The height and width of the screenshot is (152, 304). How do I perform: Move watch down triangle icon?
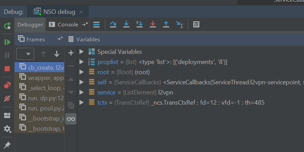71,92
